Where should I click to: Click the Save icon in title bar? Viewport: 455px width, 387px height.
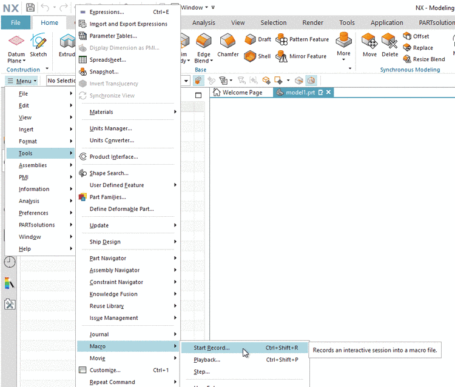pyautogui.click(x=30, y=7)
